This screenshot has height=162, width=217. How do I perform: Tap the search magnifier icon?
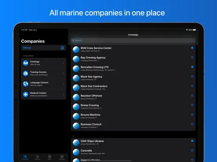(x=73, y=40)
